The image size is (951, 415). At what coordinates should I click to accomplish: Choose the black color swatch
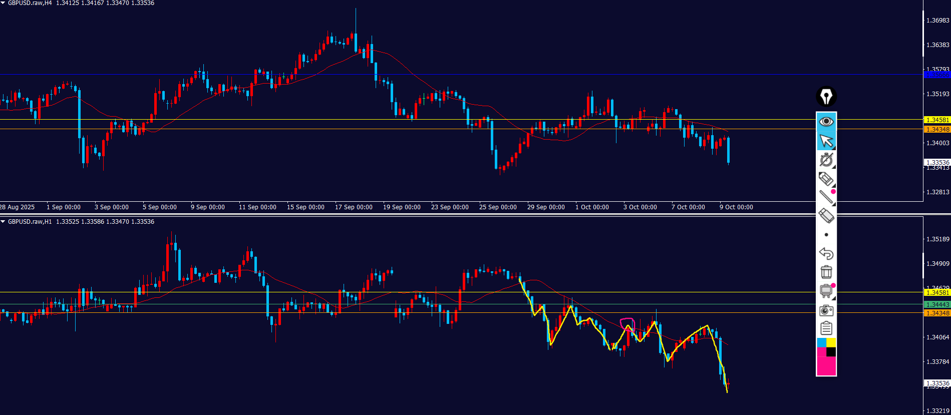point(831,352)
